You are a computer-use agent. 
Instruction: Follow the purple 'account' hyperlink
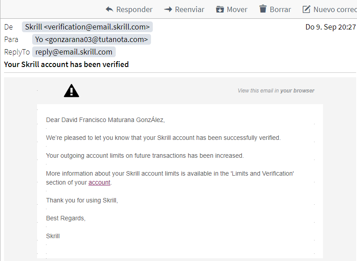click(x=99, y=182)
